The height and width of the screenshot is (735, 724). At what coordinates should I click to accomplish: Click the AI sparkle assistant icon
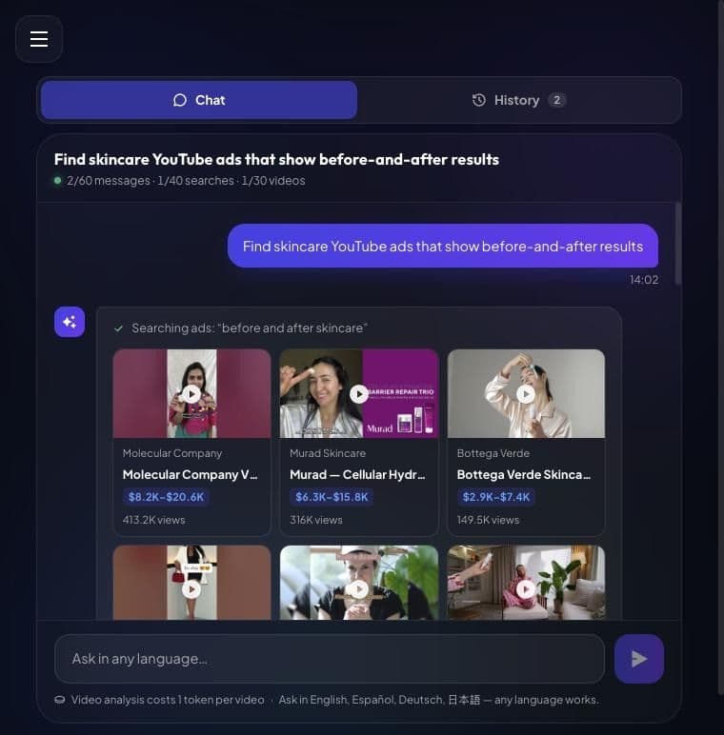(x=70, y=322)
